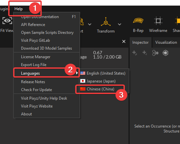Select Export Log File
Screen dimensions: 180x144
(47, 65)
